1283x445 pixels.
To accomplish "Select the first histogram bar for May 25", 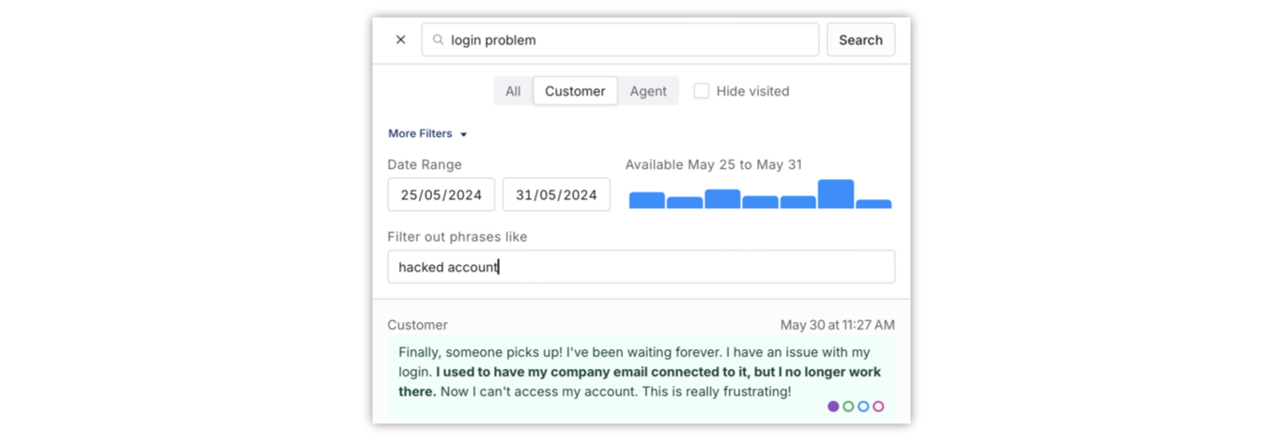I will click(x=647, y=200).
